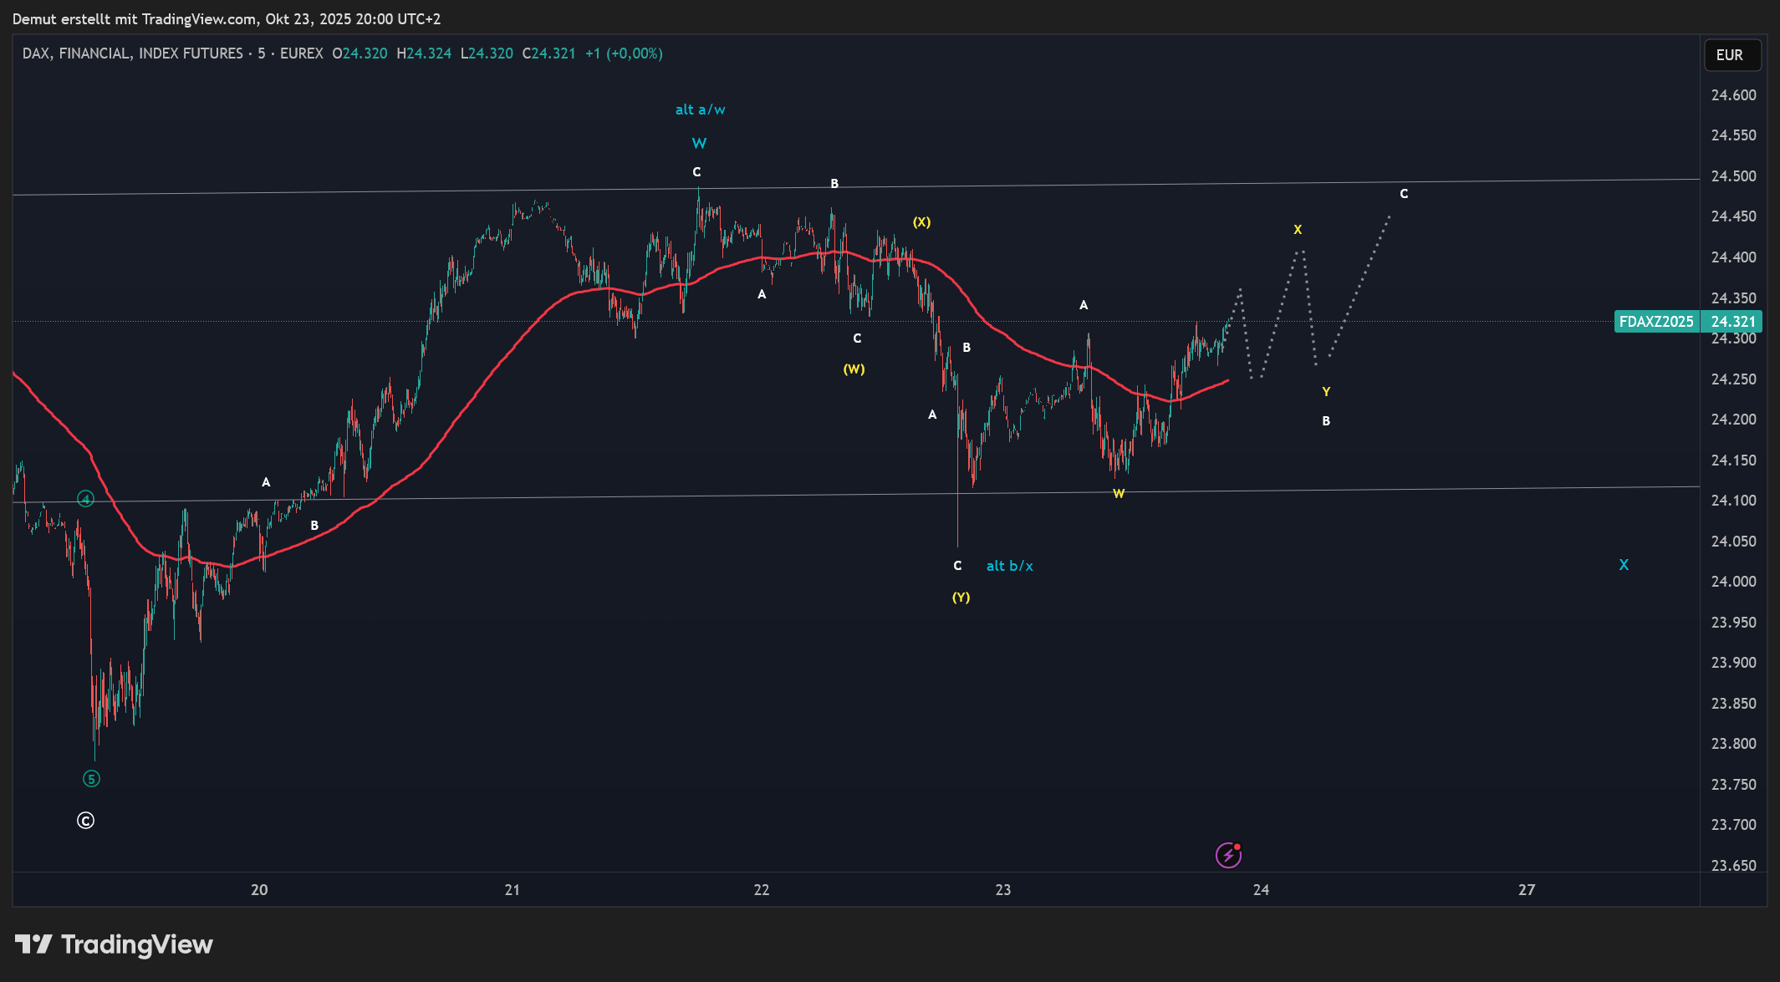Viewport: 1780px width, 982px height.
Task: Click date 24 on the time axis
Action: pos(1261,890)
